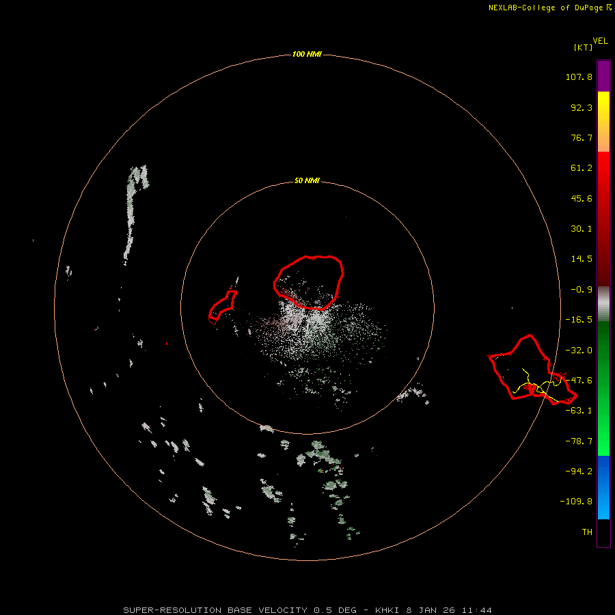
Task: Click the 45.6 velocity scale value
Action: [582, 198]
